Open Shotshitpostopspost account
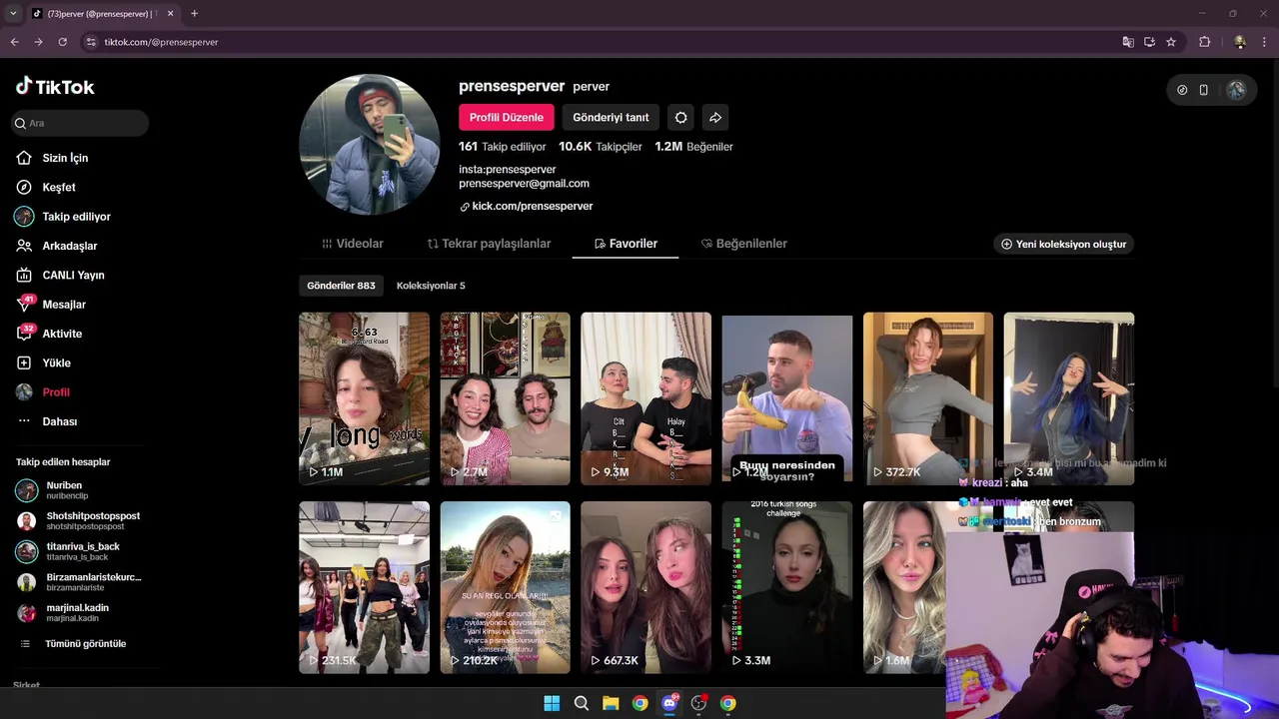Image resolution: width=1279 pixels, height=719 pixels. pos(80,521)
